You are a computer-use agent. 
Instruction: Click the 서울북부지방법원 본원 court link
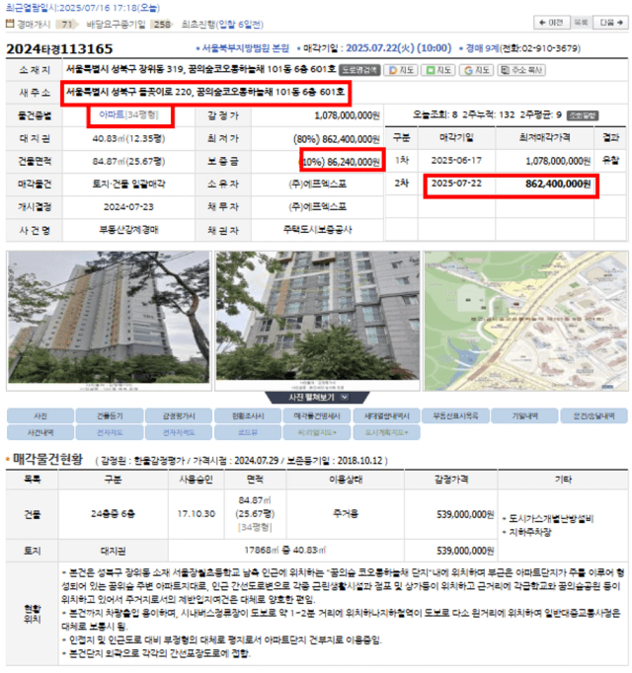(245, 48)
